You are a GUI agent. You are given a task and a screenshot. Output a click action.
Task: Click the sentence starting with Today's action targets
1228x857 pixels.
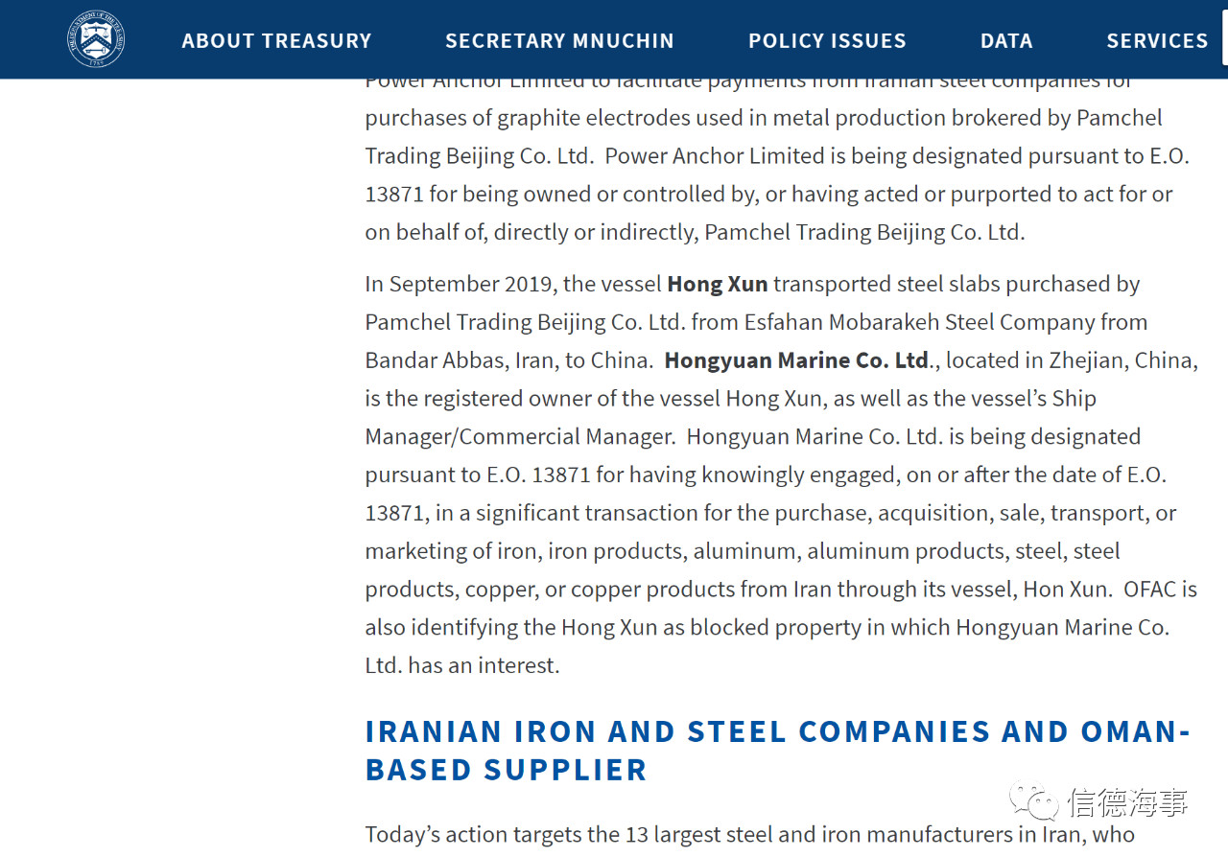(750, 834)
